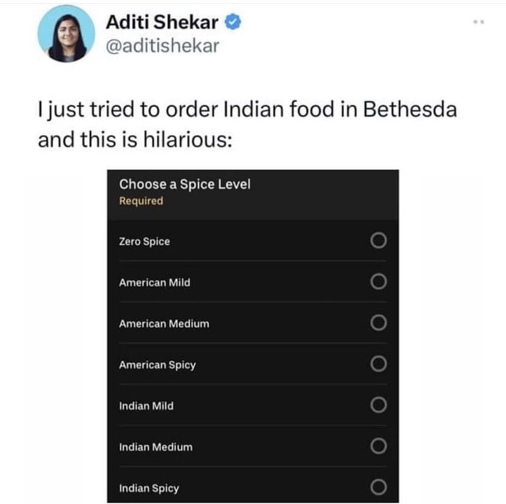Click the American Spicy option label
This screenshot has height=504, width=506.
(157, 365)
